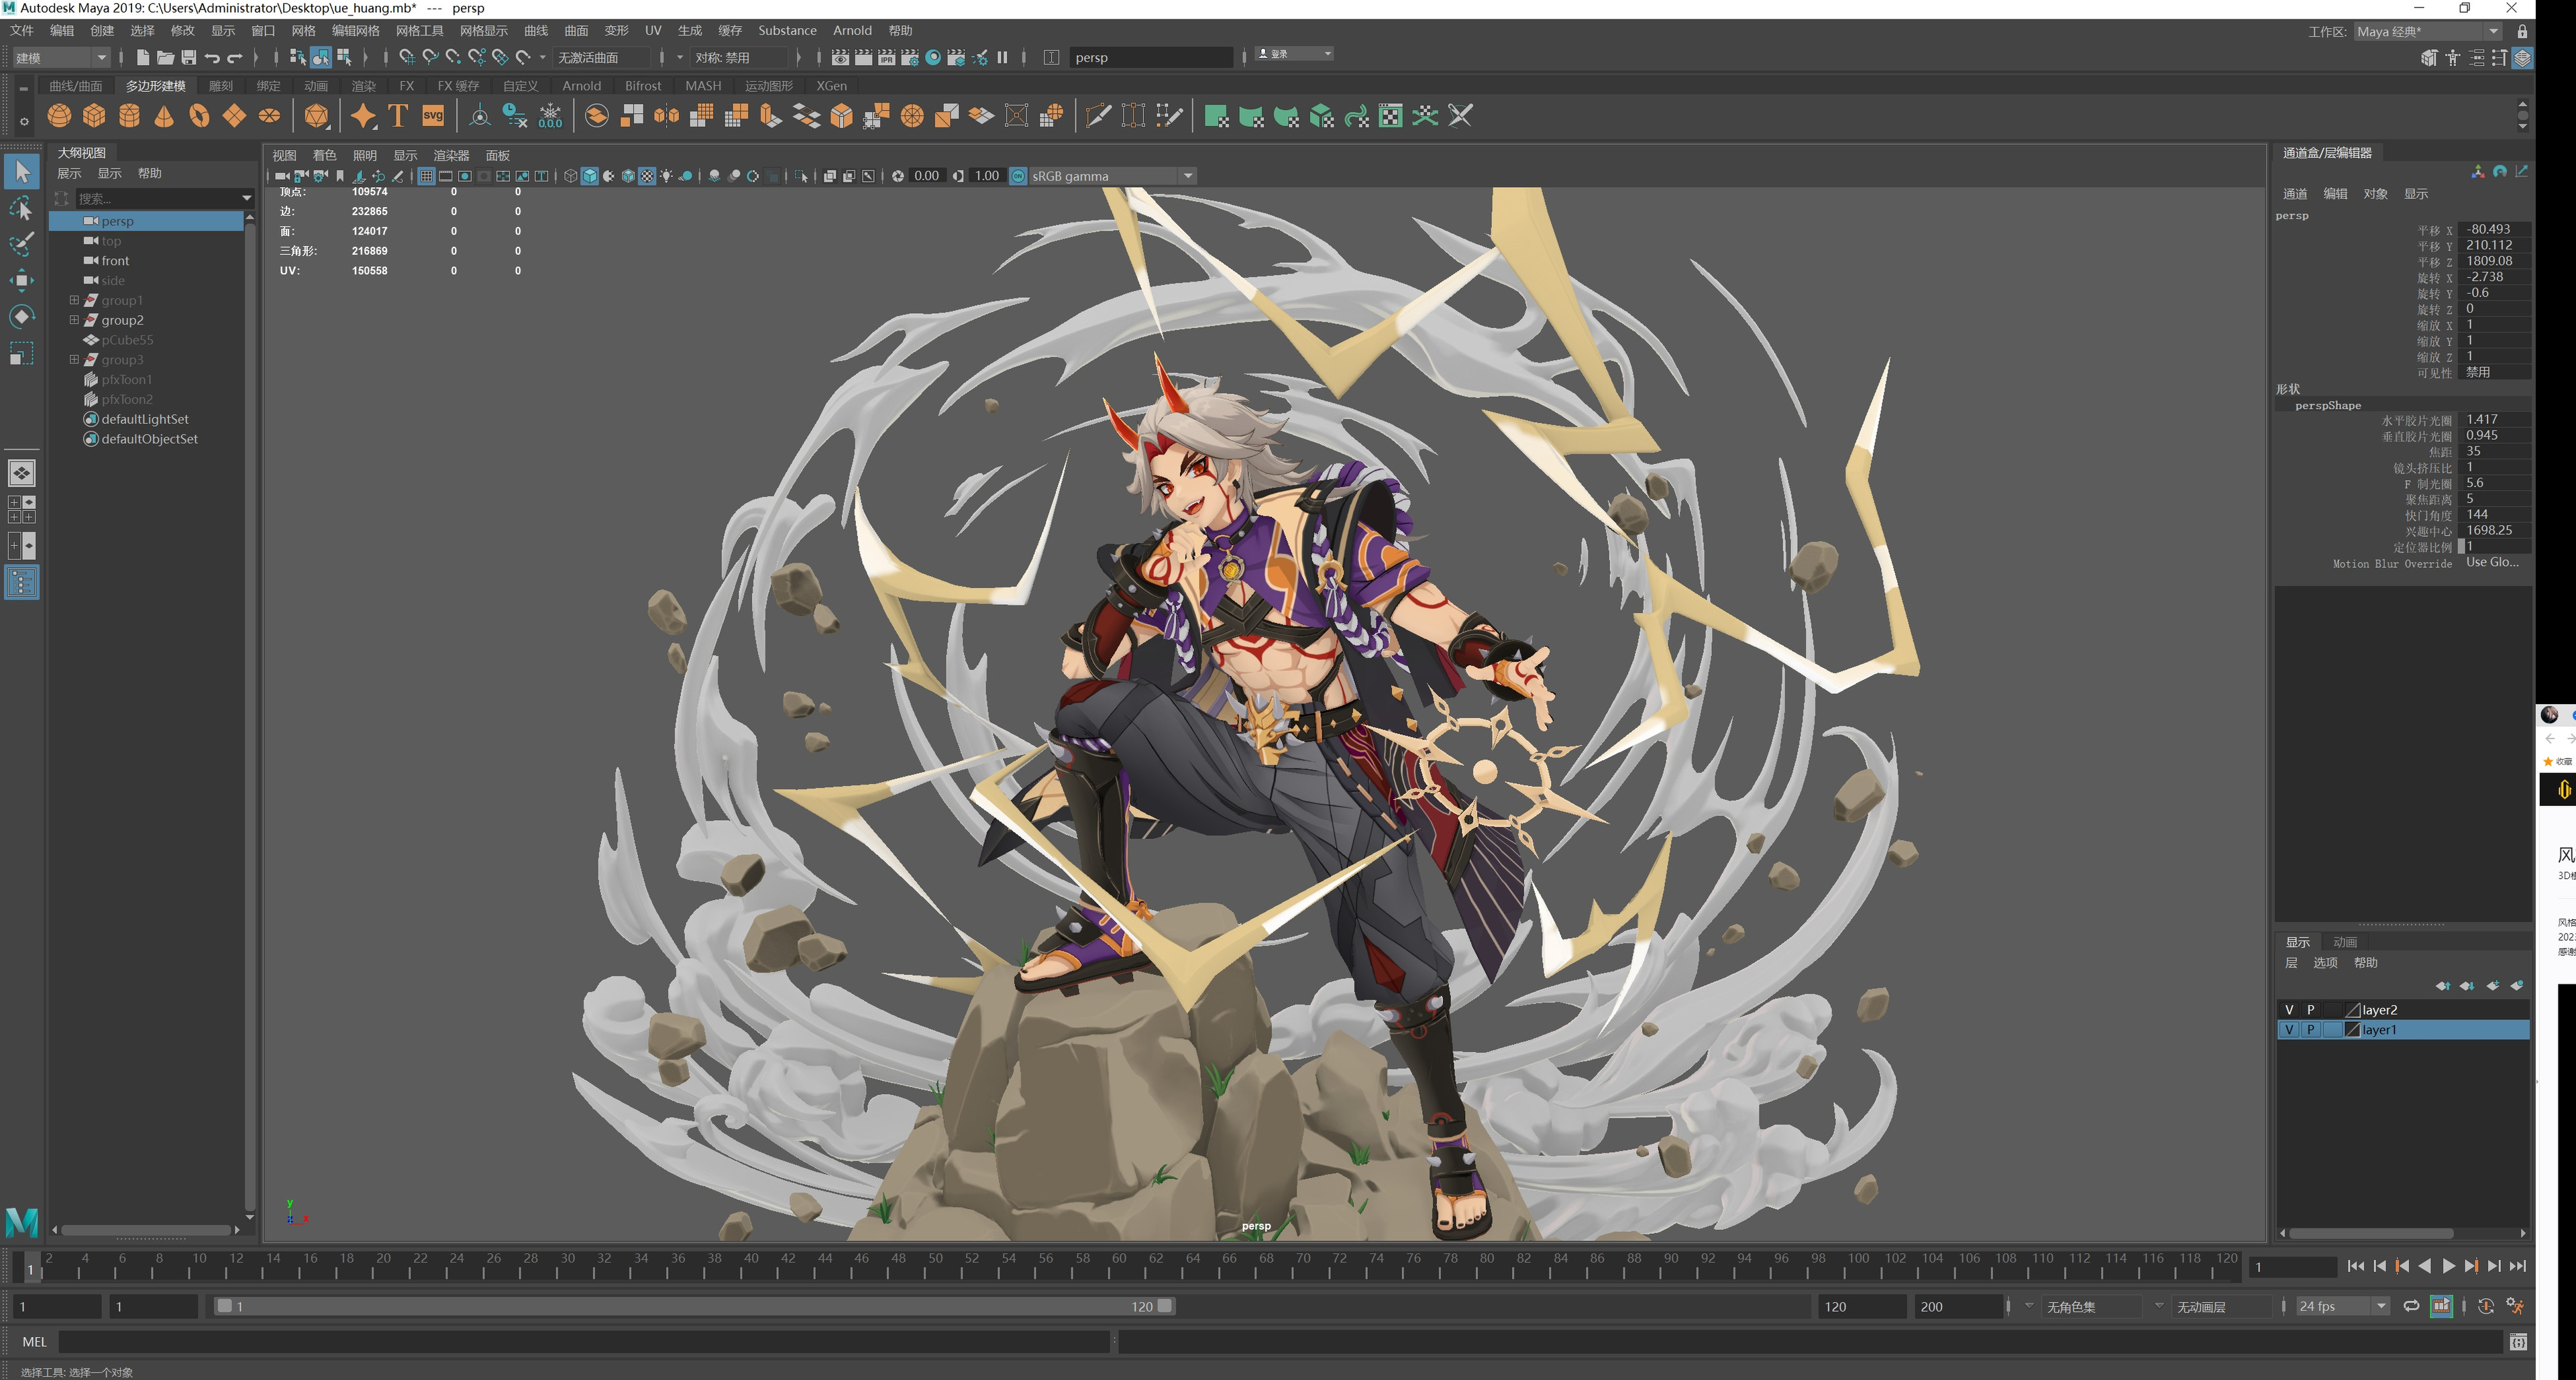
Task: Click the Save scene icon
Action: pos(188,58)
